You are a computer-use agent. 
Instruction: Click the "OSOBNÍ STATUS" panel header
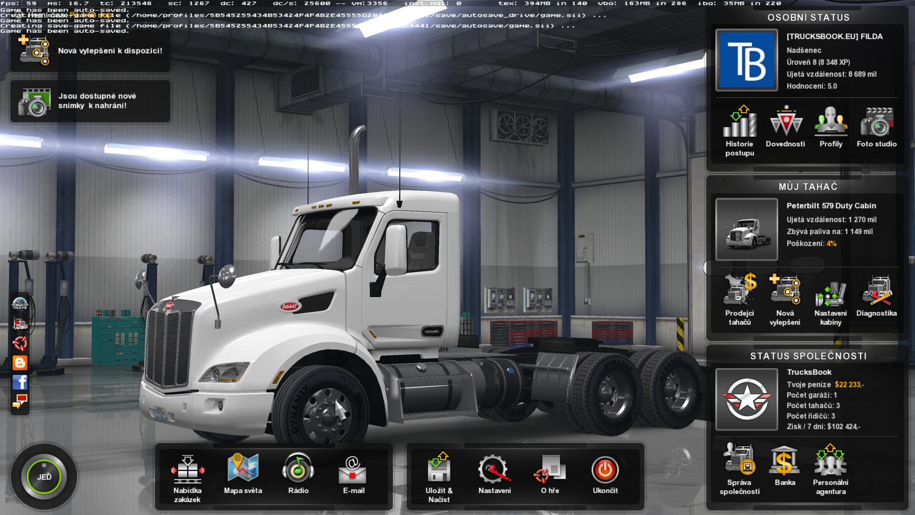coord(808,18)
